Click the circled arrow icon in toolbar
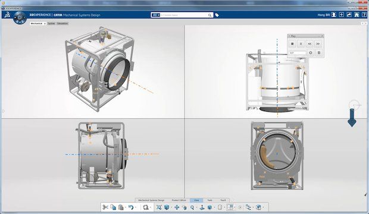Viewport: 369px width, 214px height. (240, 207)
